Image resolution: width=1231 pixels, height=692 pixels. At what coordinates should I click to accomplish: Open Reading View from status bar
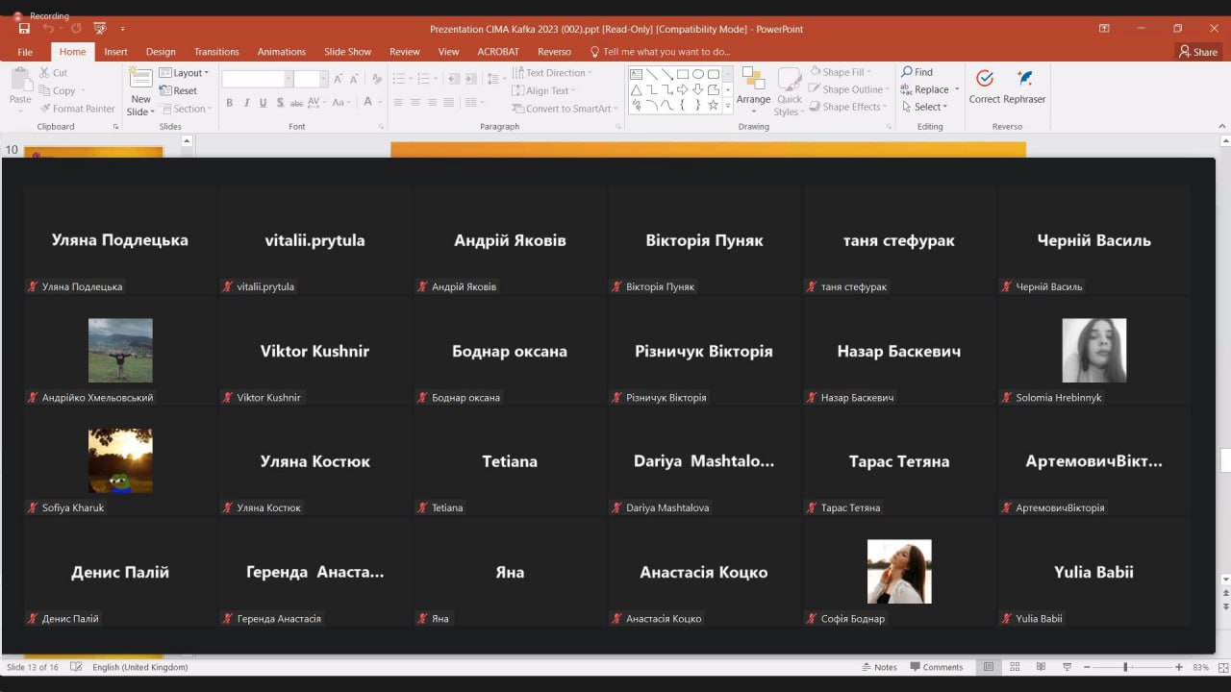click(x=1041, y=667)
